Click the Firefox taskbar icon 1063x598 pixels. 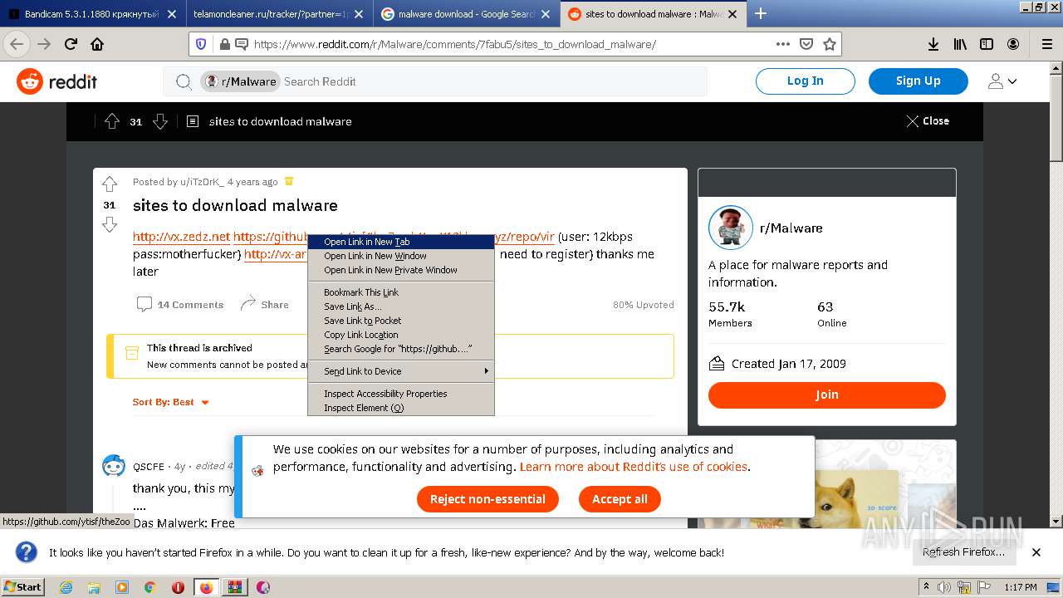pyautogui.click(x=206, y=587)
